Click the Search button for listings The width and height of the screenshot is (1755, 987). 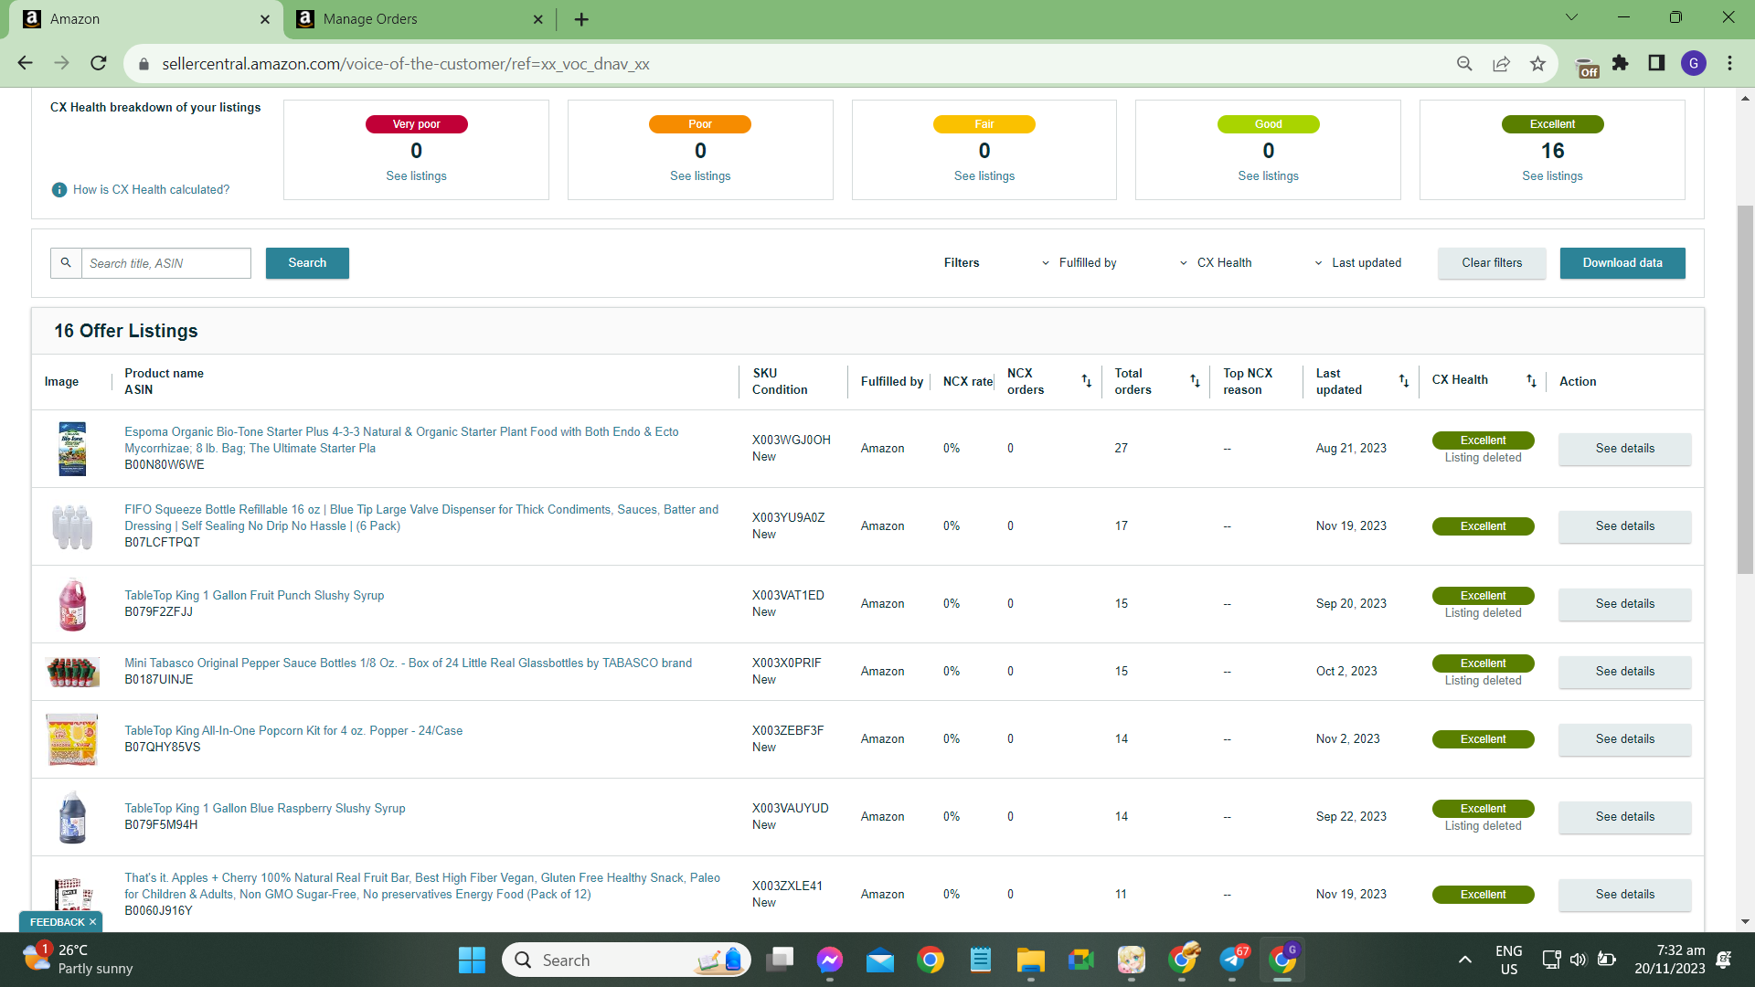coord(307,263)
